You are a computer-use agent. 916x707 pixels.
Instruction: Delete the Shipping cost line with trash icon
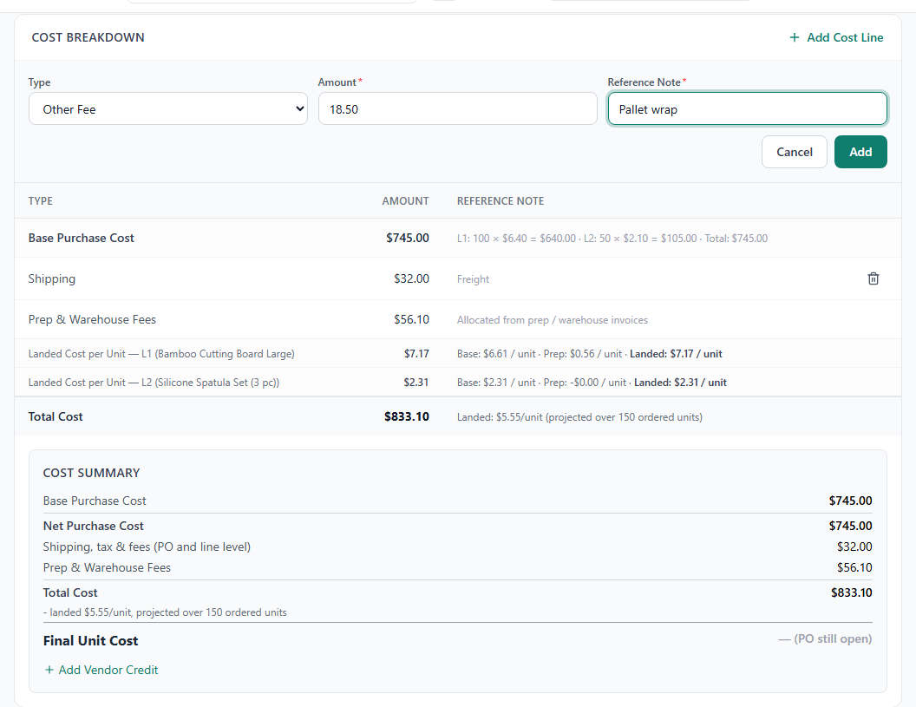(873, 278)
